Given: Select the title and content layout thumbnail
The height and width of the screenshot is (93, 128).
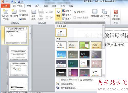Looking at the screenshot, I should pos(18,69).
